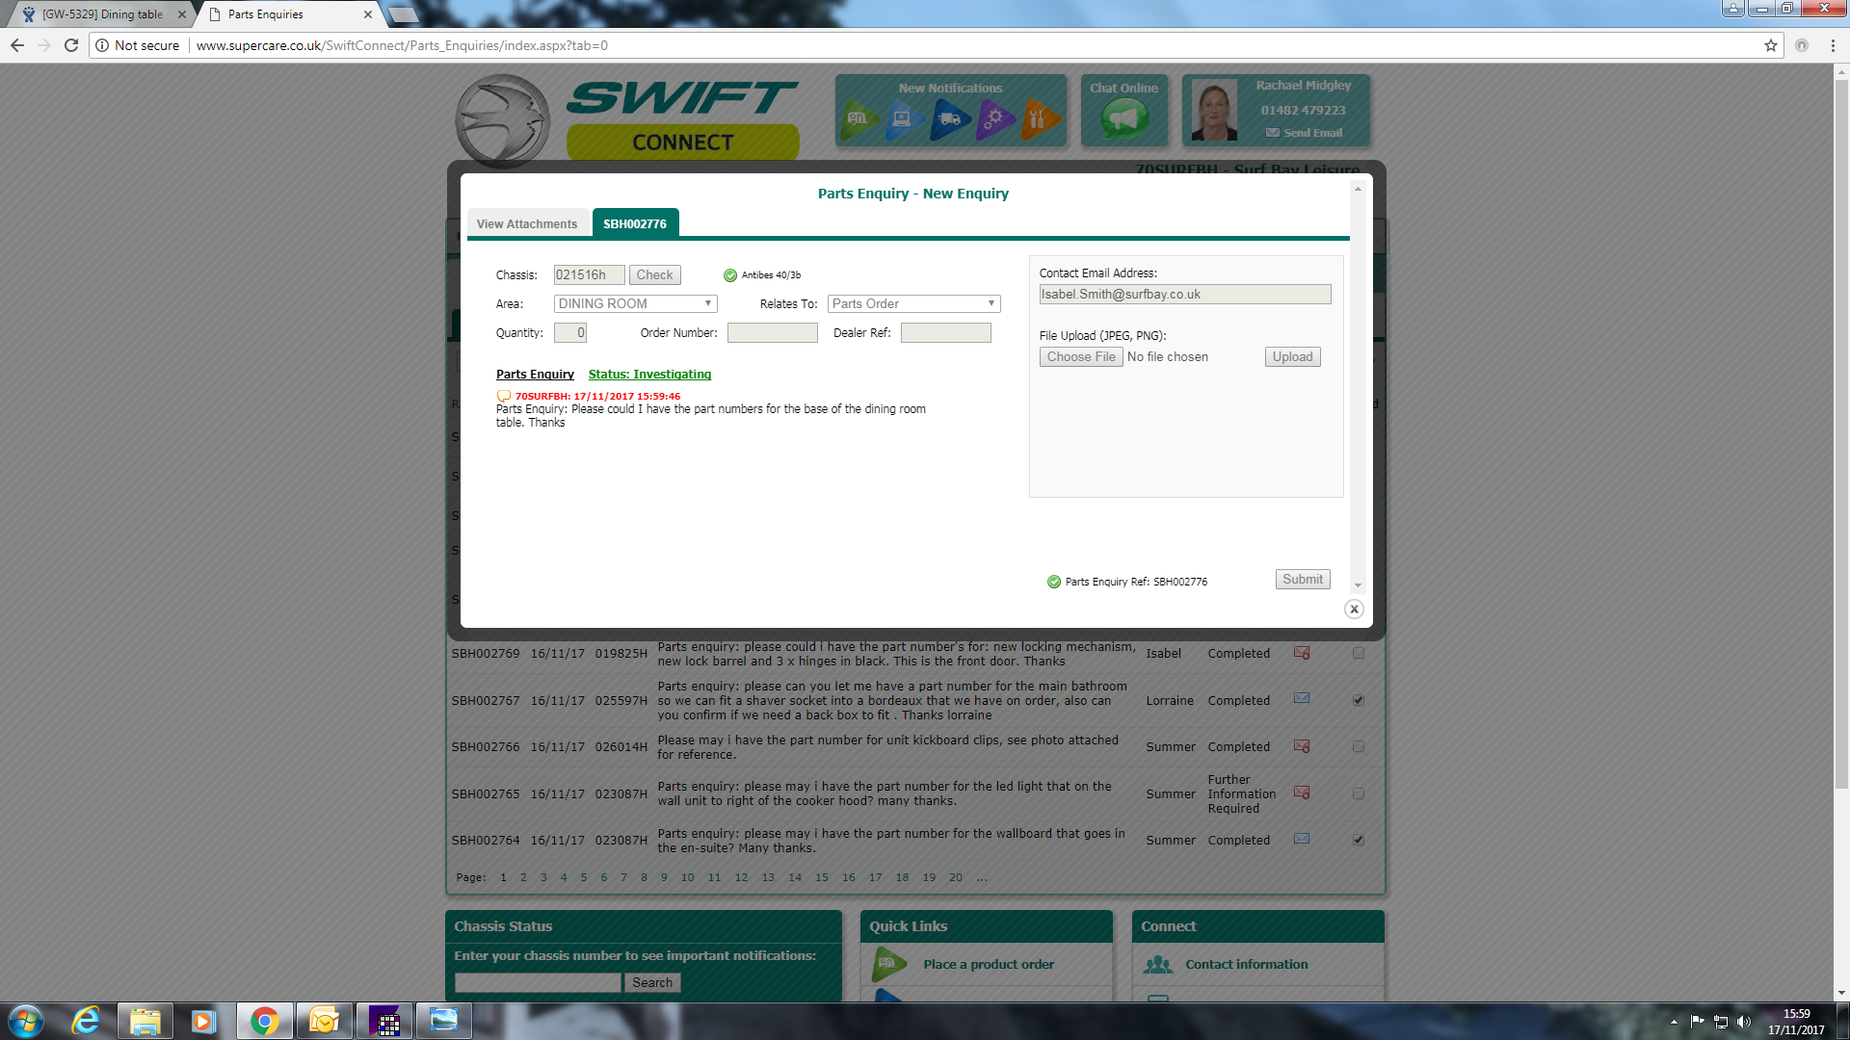
Task: Untick the checkbox for enquiry SBH002767
Action: pos(1359,700)
